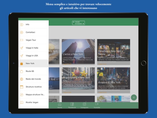Click the orange bag icon beside New York

coord(22,64)
